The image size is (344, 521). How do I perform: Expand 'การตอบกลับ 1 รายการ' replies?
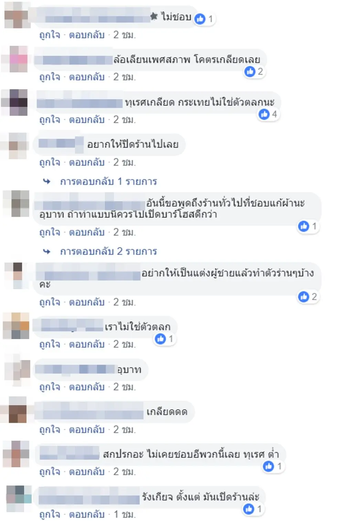click(108, 181)
